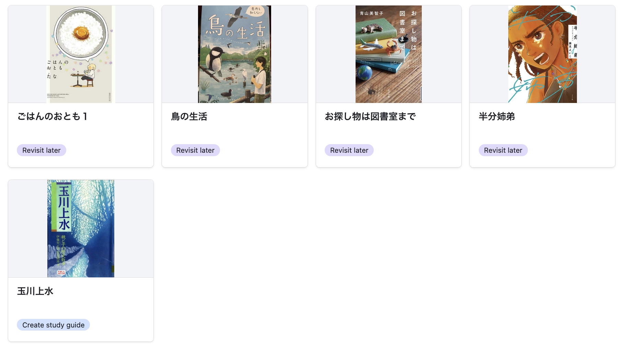The image size is (626, 346).
Task: Open the 玉川上水 book cover image
Action: point(81,229)
